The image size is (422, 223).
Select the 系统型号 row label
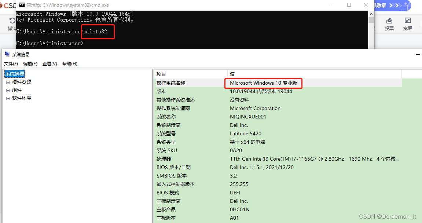tap(166, 134)
